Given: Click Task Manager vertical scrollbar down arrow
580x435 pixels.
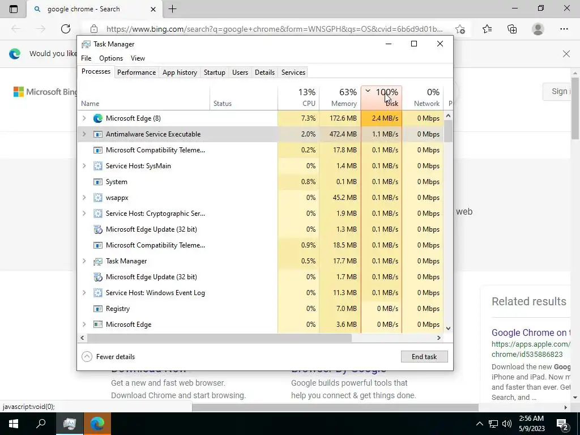Looking at the screenshot, I should [x=448, y=328].
